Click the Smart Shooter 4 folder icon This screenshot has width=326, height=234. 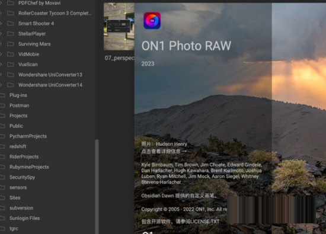pos(11,24)
